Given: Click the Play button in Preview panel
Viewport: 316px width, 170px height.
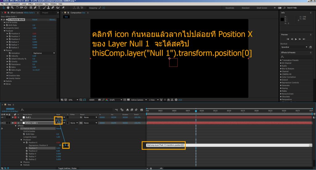Looking at the screenshot, I should (296, 39).
